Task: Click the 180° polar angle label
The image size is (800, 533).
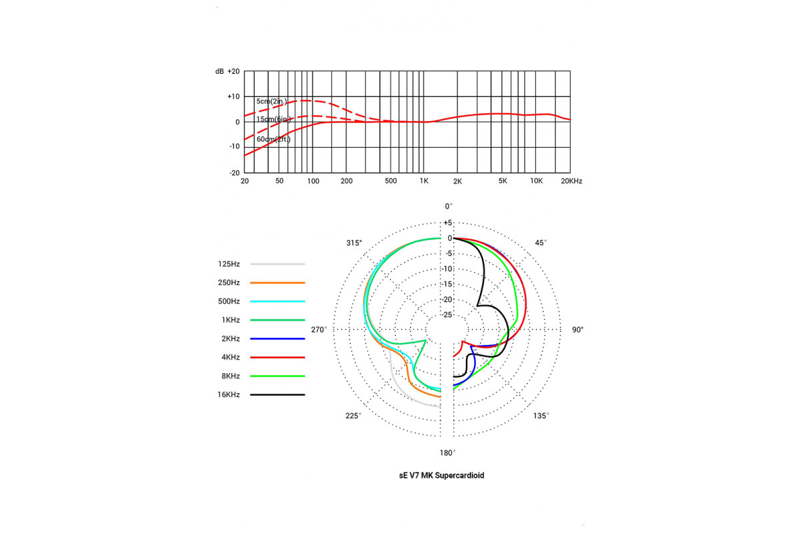Action: click(x=447, y=453)
